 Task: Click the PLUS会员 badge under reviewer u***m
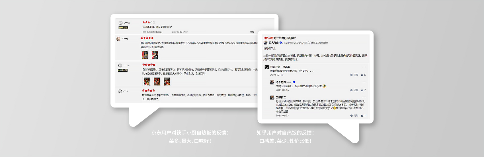click(123, 28)
